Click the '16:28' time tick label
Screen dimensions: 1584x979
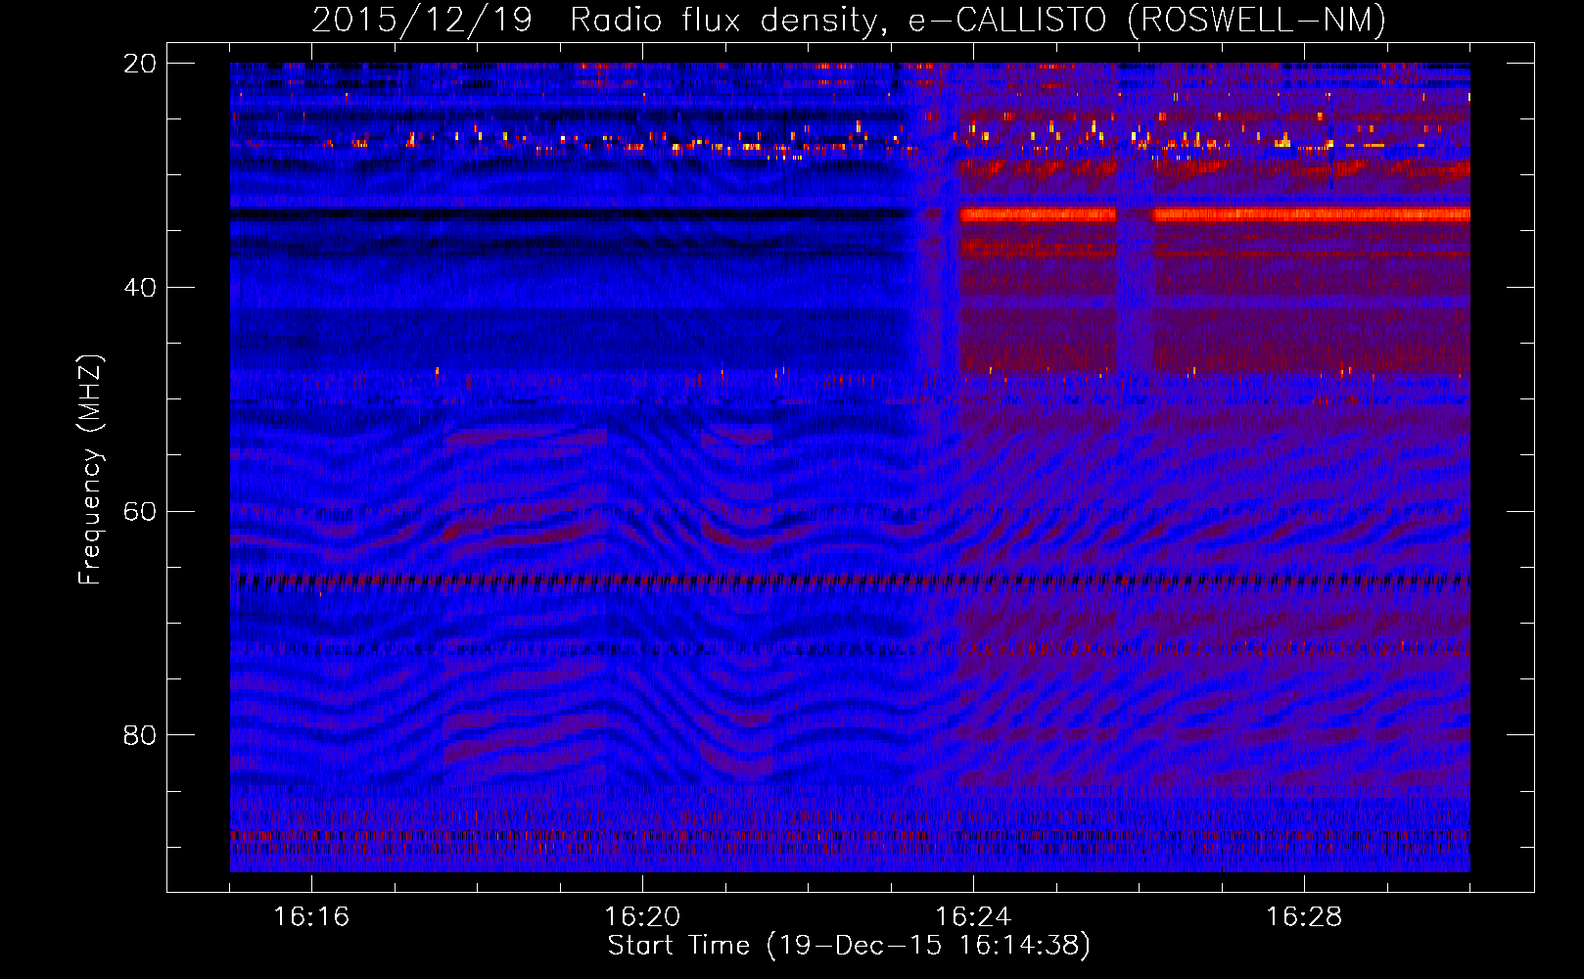coord(1304,917)
